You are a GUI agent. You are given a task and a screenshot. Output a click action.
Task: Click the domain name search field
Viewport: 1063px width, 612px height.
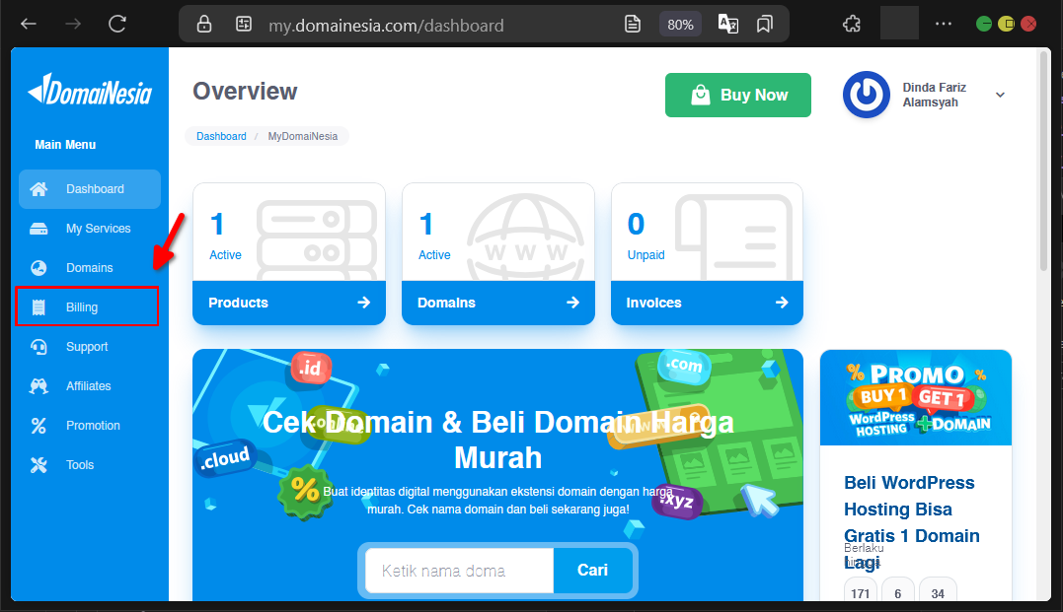coord(458,570)
